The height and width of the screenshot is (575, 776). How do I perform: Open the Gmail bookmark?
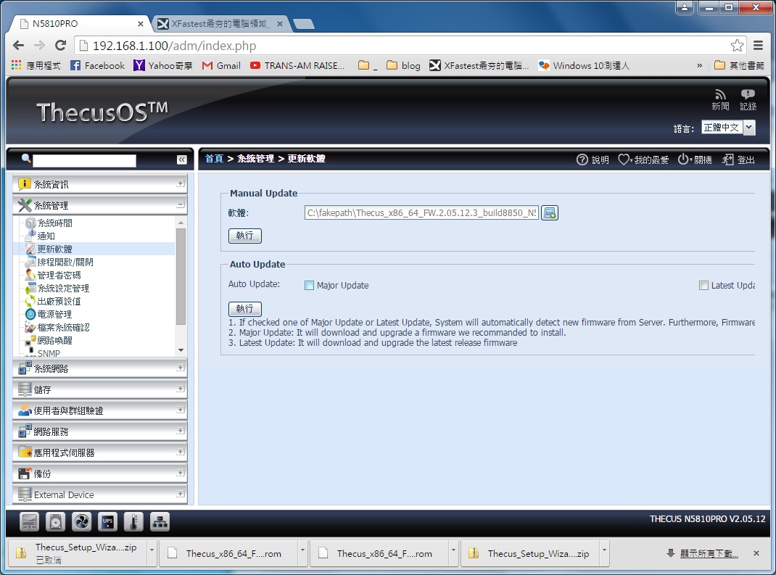coord(221,65)
